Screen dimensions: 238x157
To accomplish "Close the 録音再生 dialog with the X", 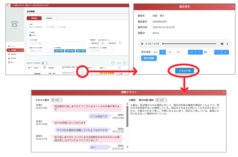I will [x=233, y=6].
